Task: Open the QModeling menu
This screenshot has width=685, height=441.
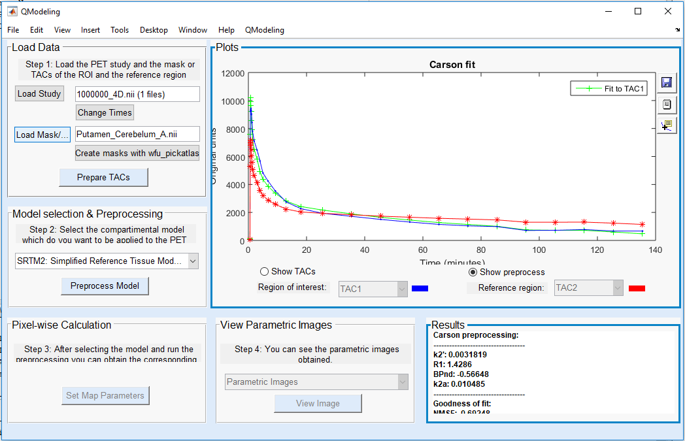Action: point(264,30)
